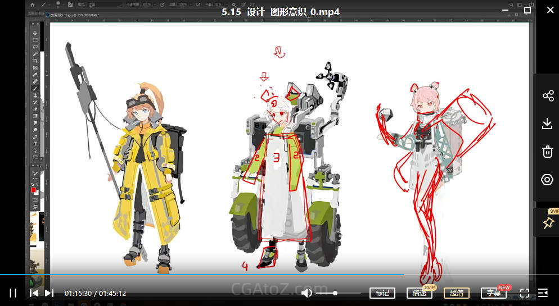Toggle the SVIP pin-on-top icon

548,223
